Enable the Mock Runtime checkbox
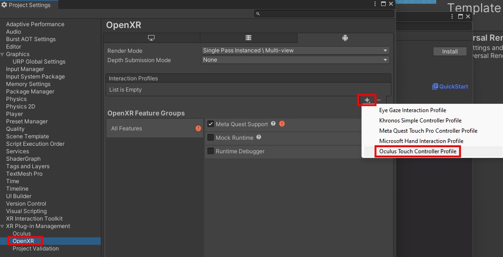Screen dimensions: 503x257 pyautogui.click(x=211, y=138)
